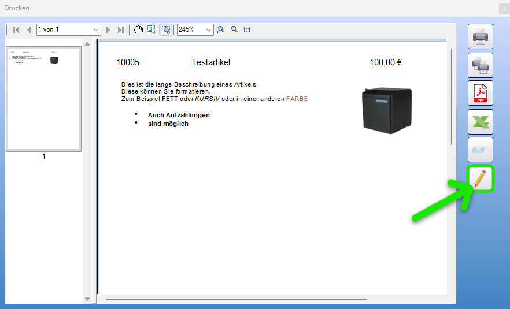Select the page 1 thumbnail
510x309 pixels.
pyautogui.click(x=43, y=99)
